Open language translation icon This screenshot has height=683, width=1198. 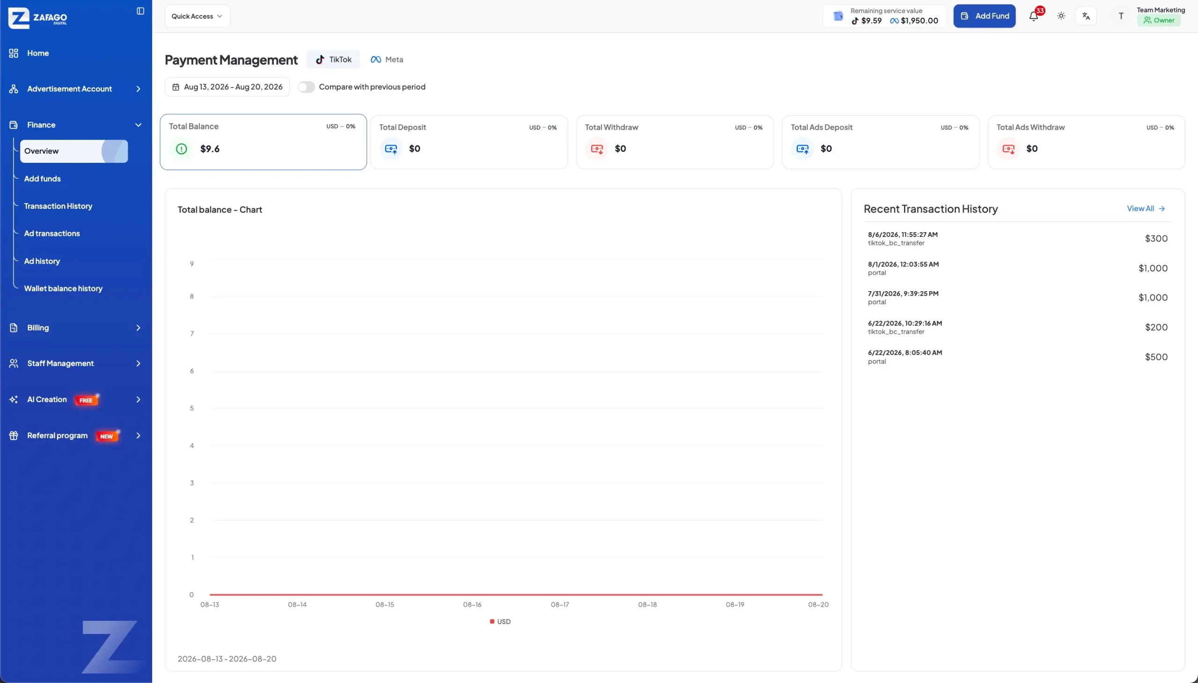(1086, 16)
